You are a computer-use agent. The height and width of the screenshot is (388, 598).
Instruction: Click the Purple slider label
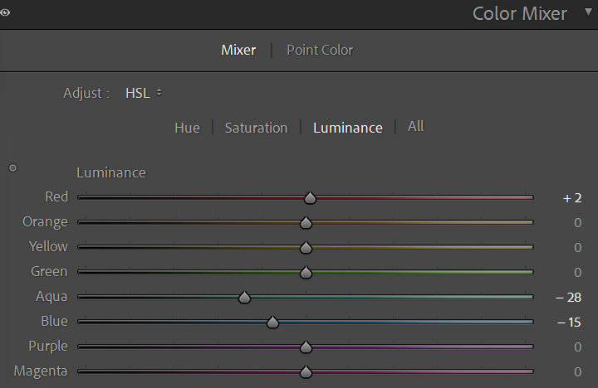click(48, 347)
